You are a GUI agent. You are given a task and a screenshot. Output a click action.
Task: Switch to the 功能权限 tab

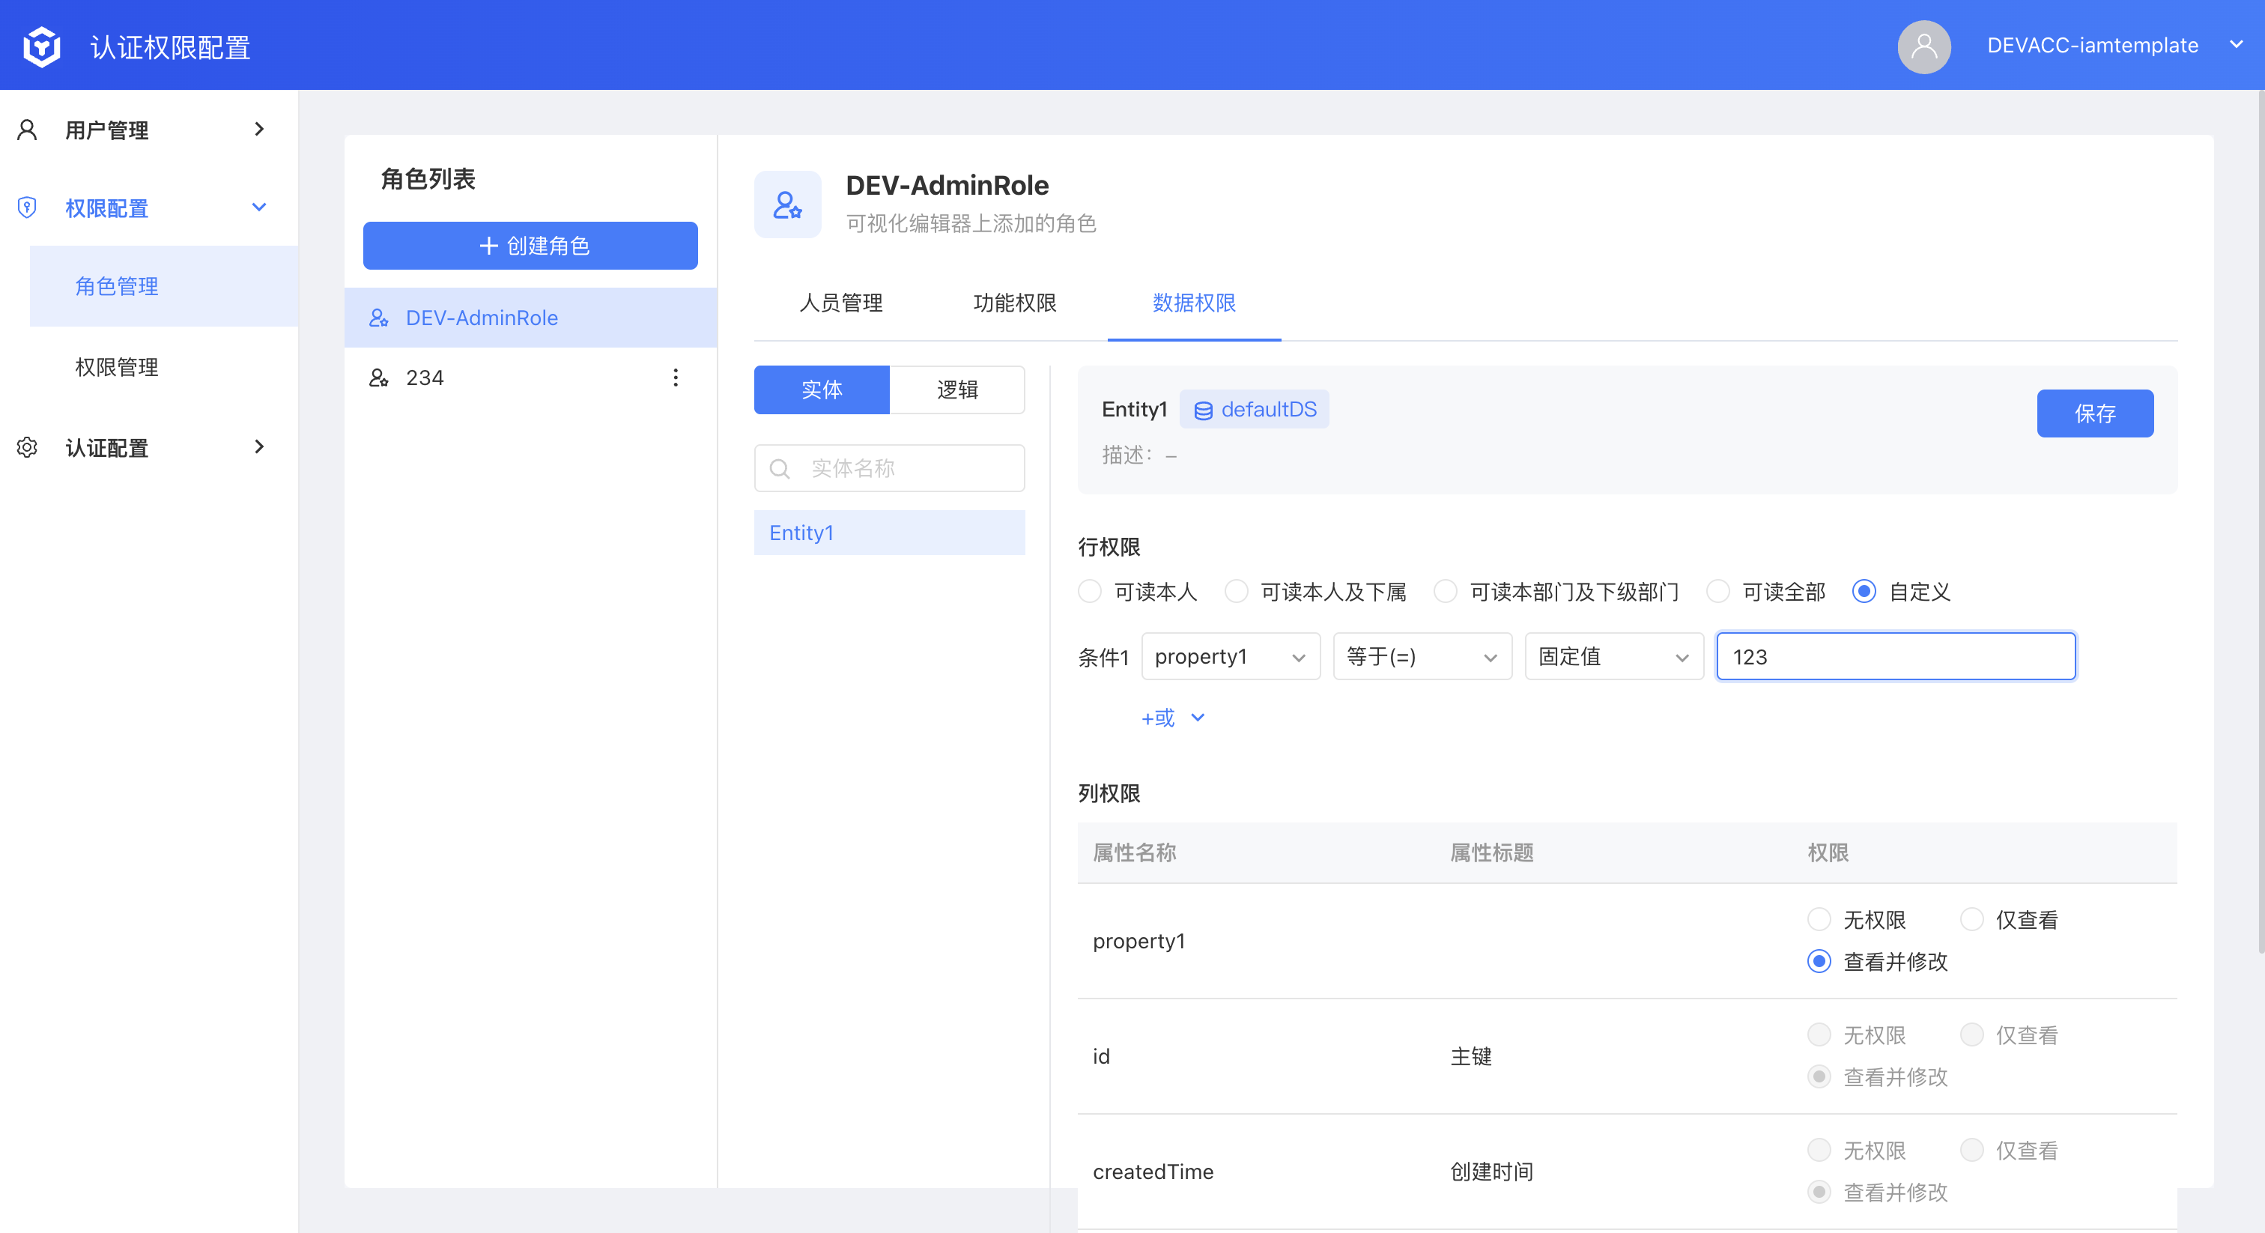(x=1015, y=303)
